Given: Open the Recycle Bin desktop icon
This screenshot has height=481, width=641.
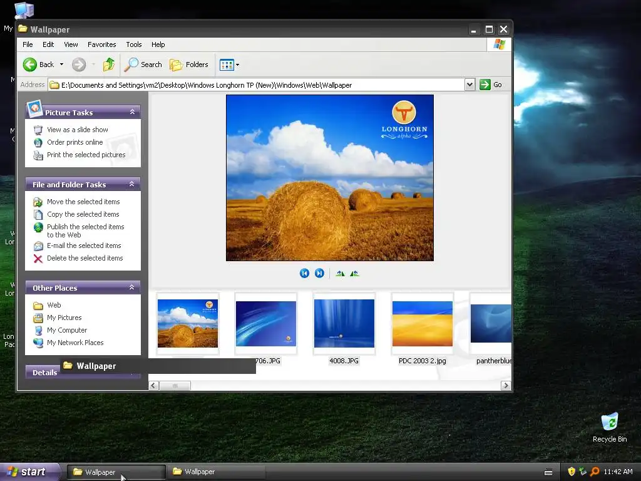Looking at the screenshot, I should pyautogui.click(x=610, y=427).
